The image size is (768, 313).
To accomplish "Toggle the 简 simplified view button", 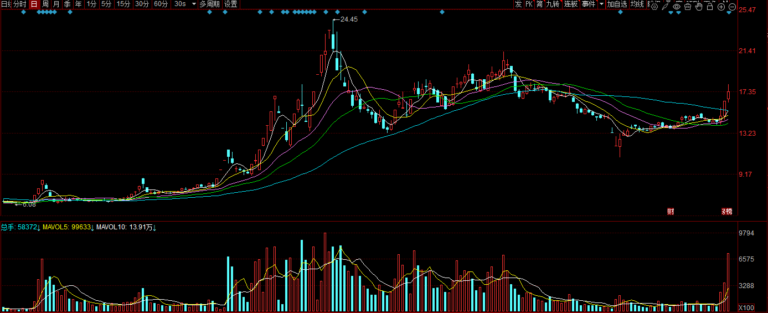I will [x=540, y=4].
